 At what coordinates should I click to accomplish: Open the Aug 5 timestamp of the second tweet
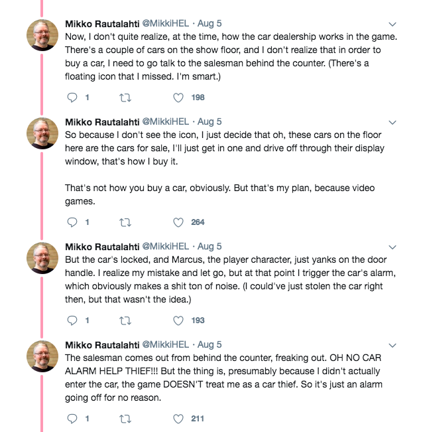[x=210, y=122]
